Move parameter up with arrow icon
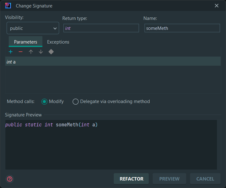The height and width of the screenshot is (188, 226). 31,52
